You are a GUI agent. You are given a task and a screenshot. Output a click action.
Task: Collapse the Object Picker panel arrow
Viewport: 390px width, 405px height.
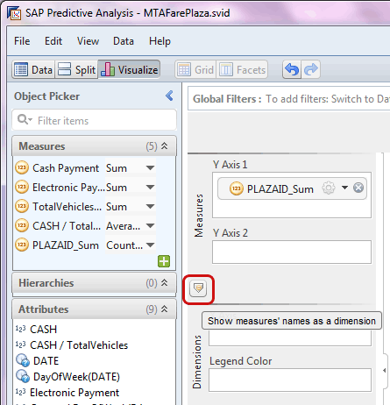coord(169,96)
